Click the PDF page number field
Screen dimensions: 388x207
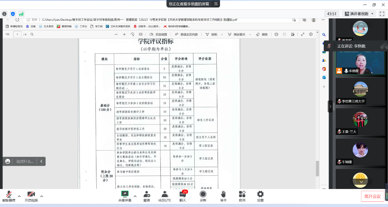[17, 34]
